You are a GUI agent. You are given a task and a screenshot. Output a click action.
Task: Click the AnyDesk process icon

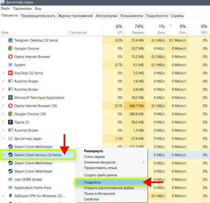pyautogui.click(x=11, y=73)
